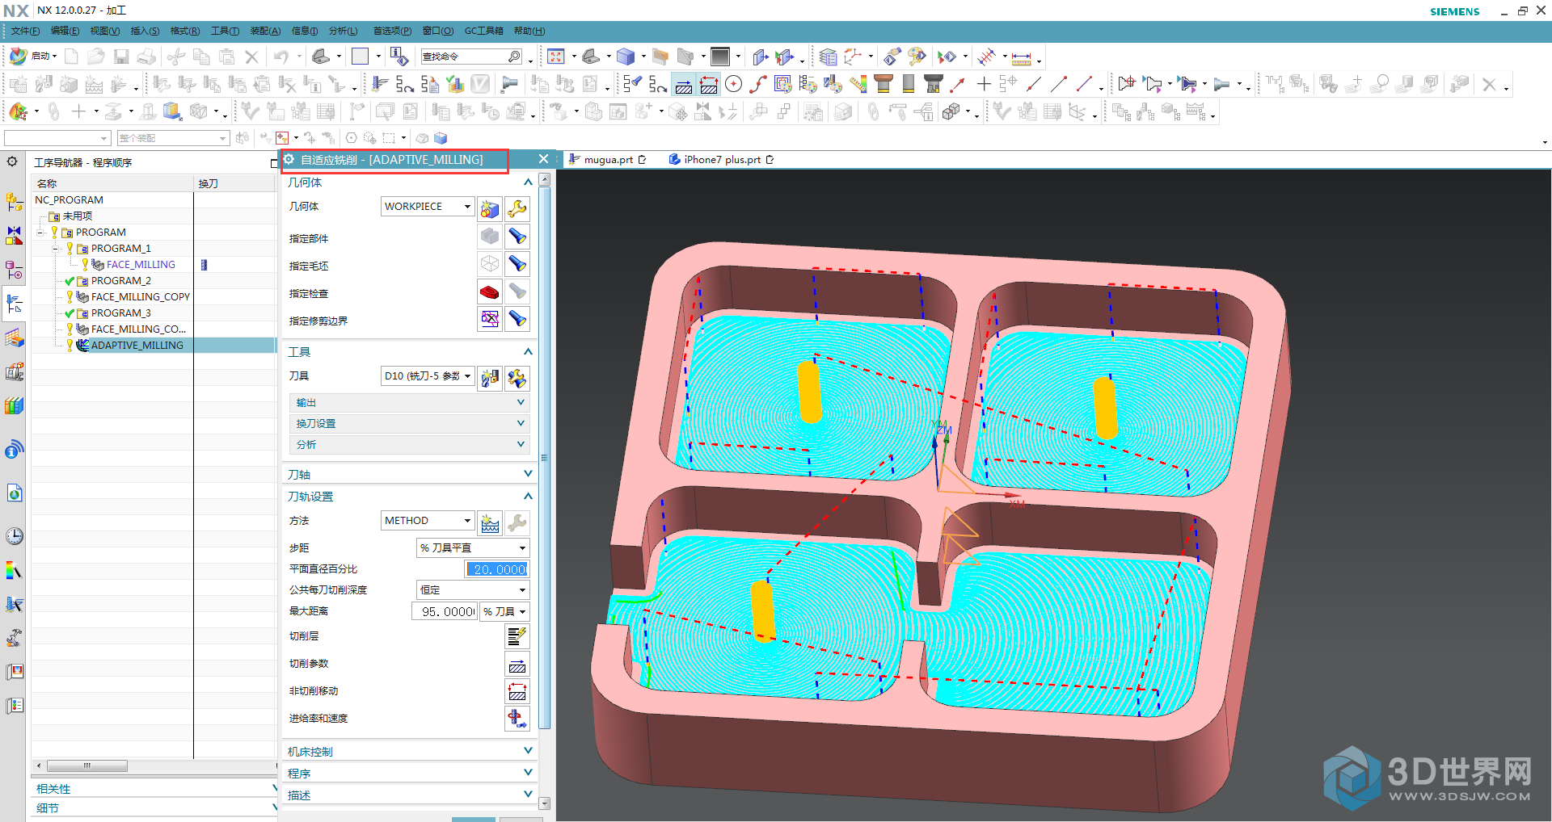
Task: Click the edit/display tool icon
Action: (517, 378)
